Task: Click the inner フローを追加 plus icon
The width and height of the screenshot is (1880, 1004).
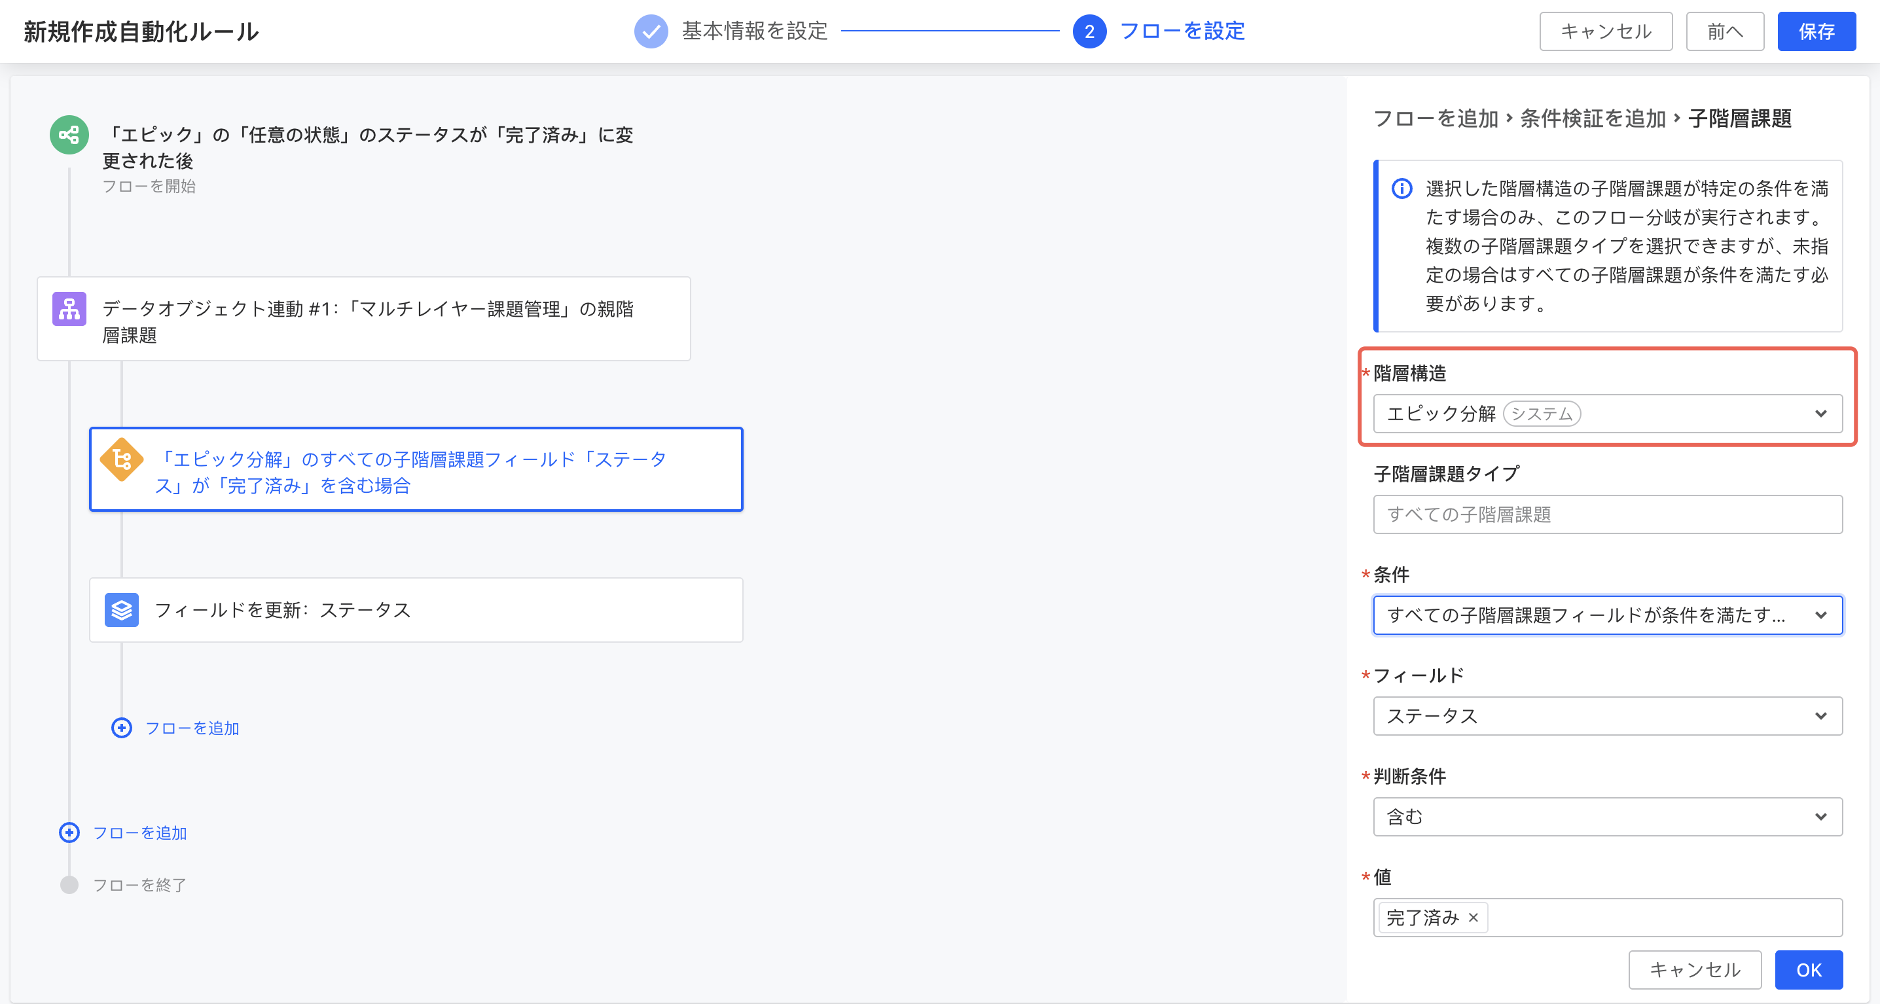Action: [x=121, y=728]
